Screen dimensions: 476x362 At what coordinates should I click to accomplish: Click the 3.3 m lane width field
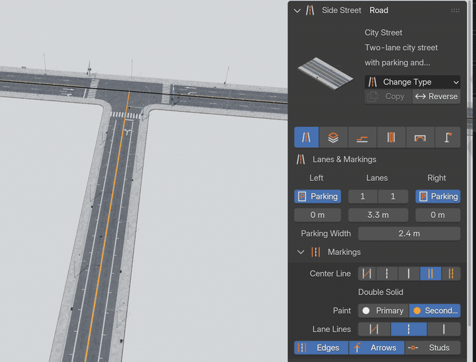378,215
